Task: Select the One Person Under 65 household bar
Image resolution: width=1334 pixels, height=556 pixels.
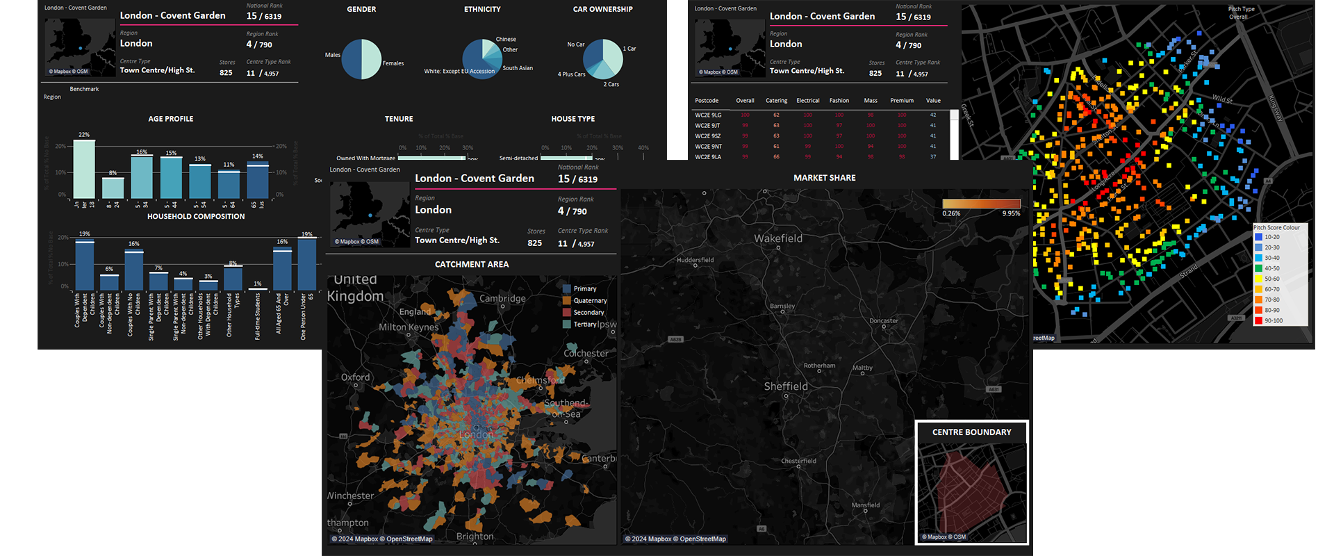Action: [307, 263]
